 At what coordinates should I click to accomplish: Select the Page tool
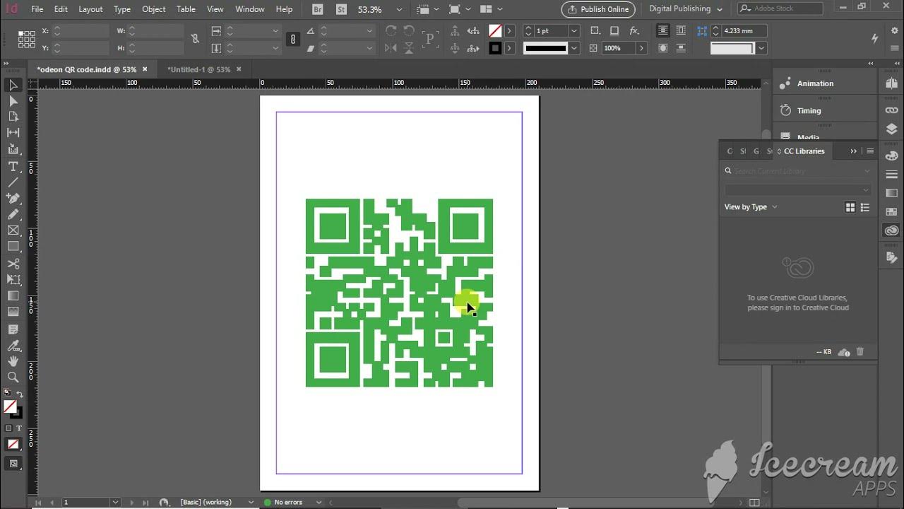tap(13, 117)
